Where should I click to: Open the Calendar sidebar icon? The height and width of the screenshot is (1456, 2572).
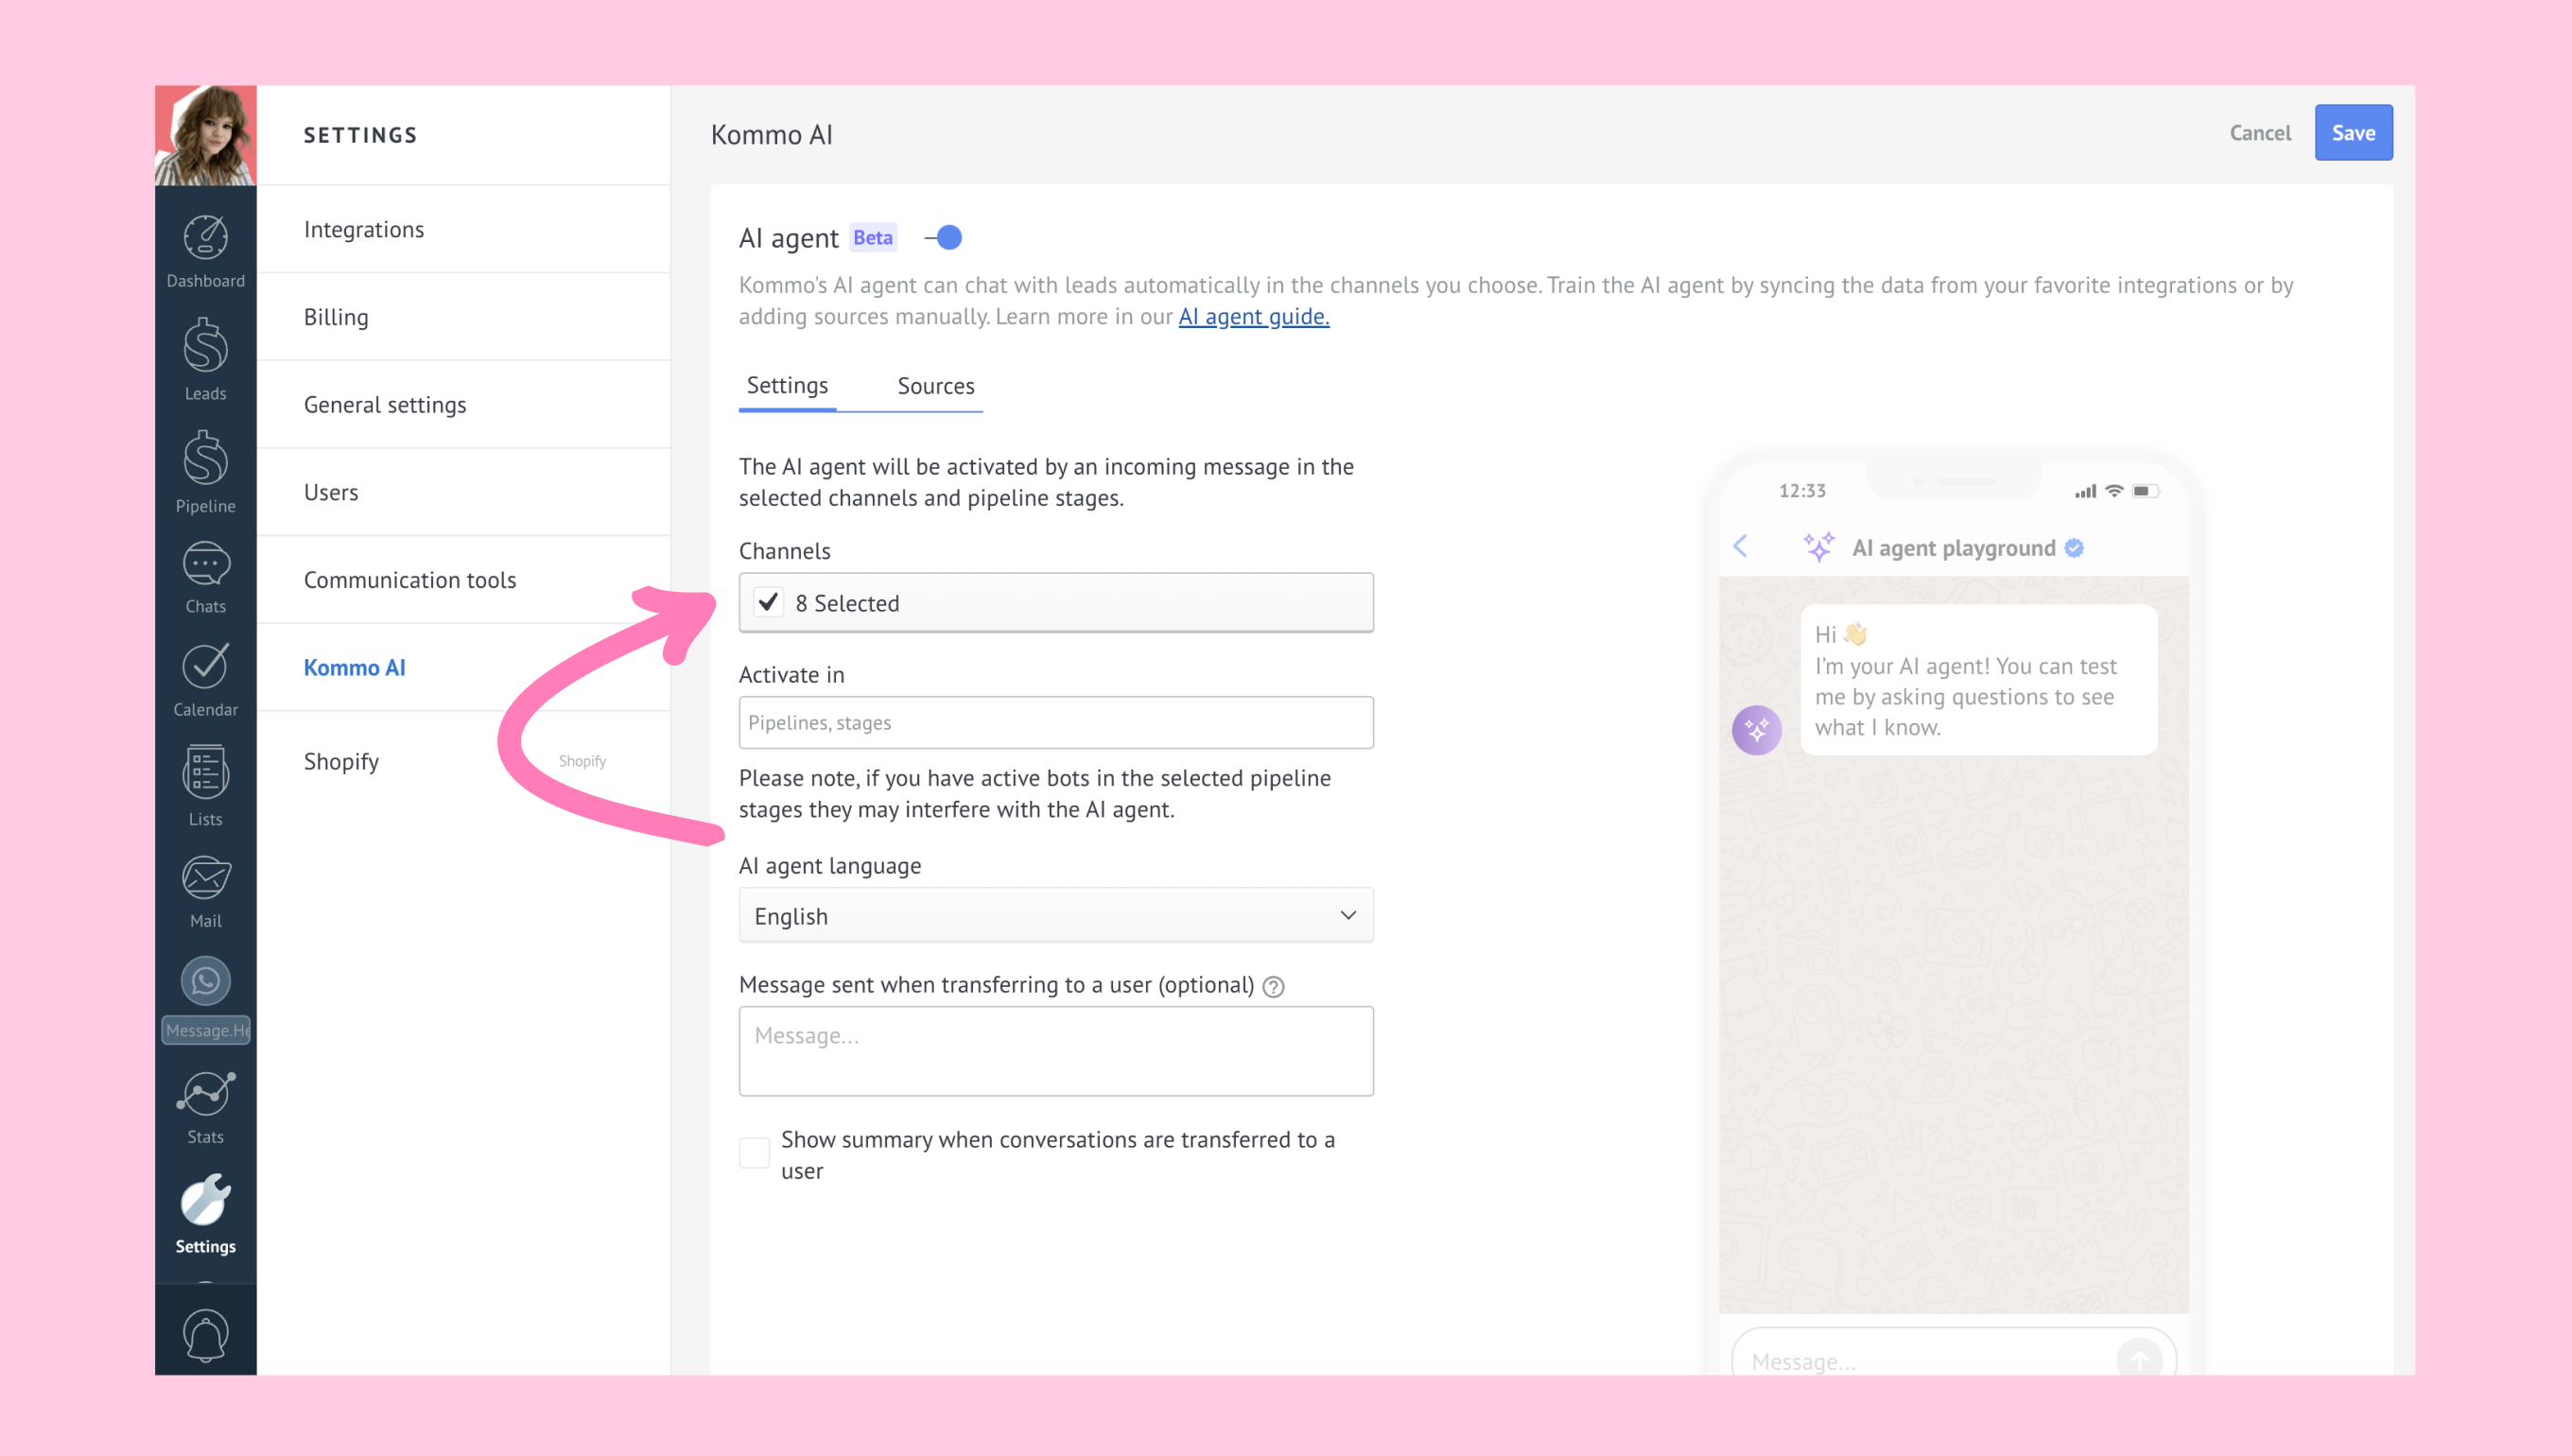[x=205, y=680]
